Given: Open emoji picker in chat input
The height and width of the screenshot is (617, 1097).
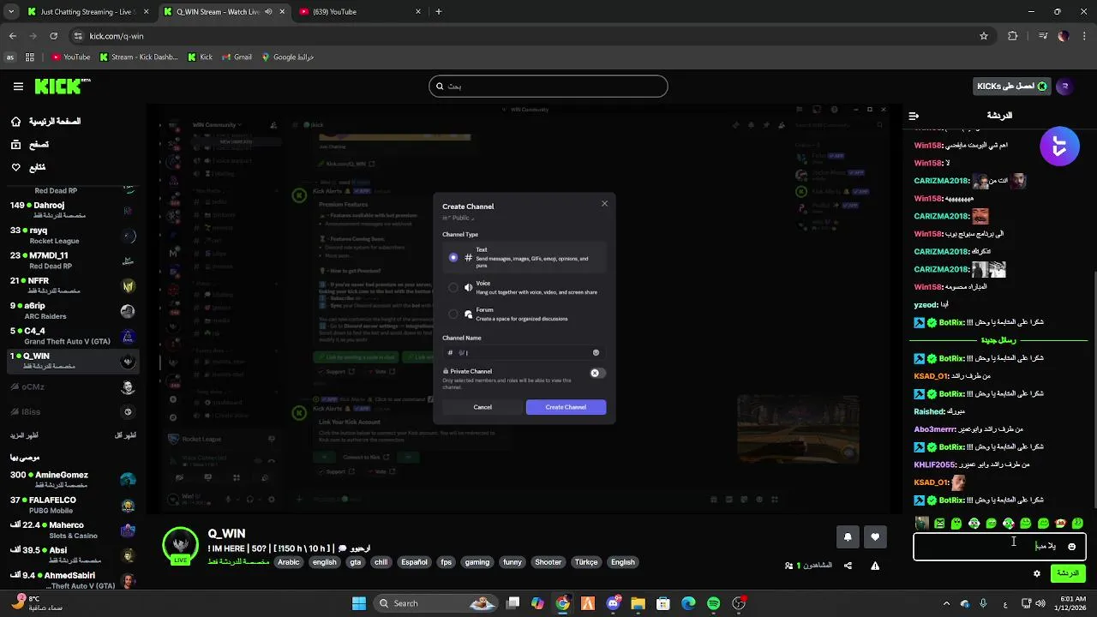Looking at the screenshot, I should coord(1071,547).
